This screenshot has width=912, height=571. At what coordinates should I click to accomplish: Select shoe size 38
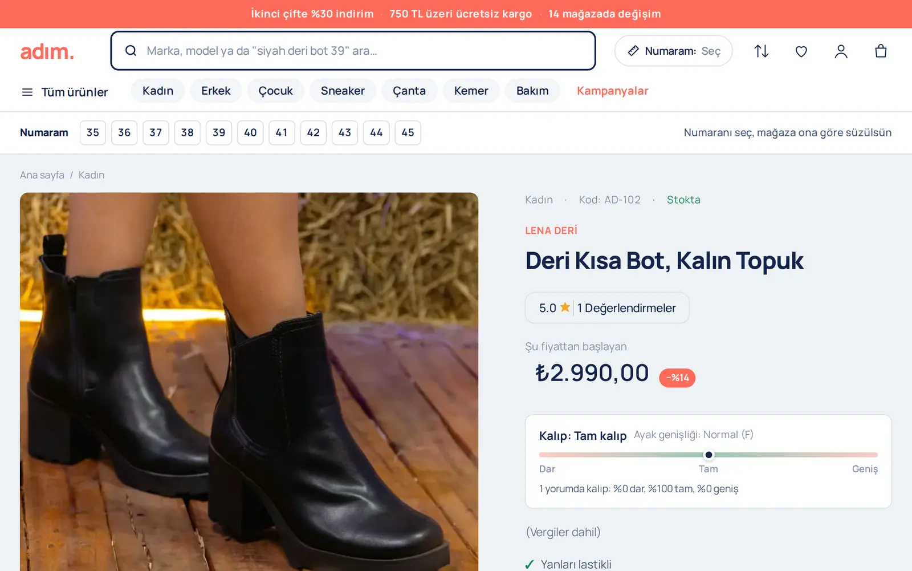pos(188,133)
